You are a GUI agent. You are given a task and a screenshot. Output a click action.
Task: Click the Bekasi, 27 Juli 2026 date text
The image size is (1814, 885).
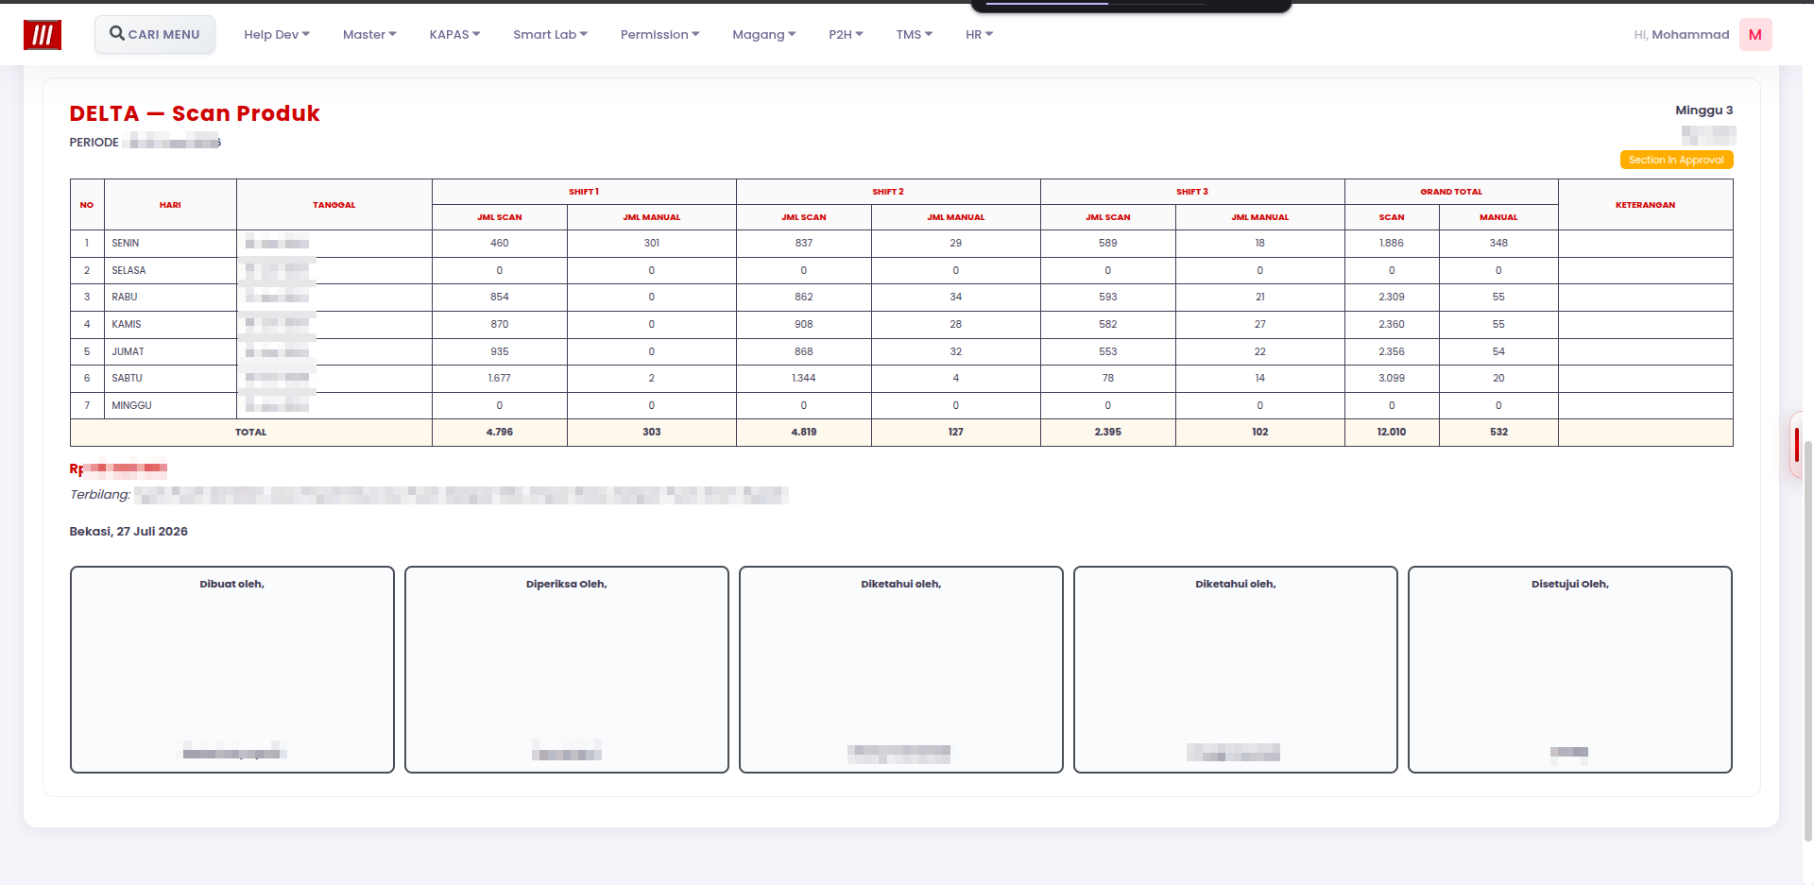[x=128, y=532]
